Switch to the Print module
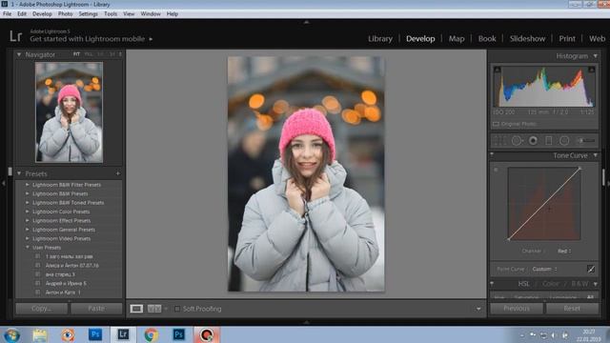 click(x=567, y=39)
